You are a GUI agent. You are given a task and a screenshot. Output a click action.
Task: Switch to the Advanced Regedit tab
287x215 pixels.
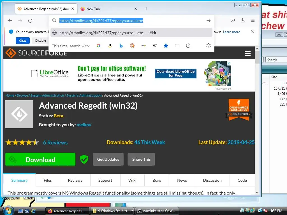click(x=46, y=9)
